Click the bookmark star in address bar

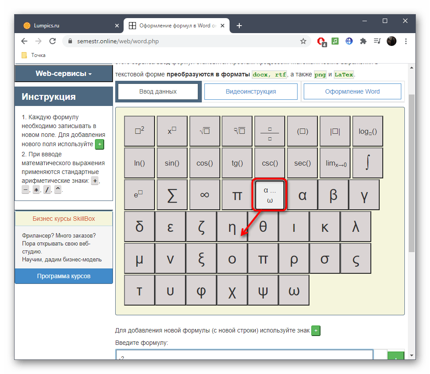click(303, 42)
